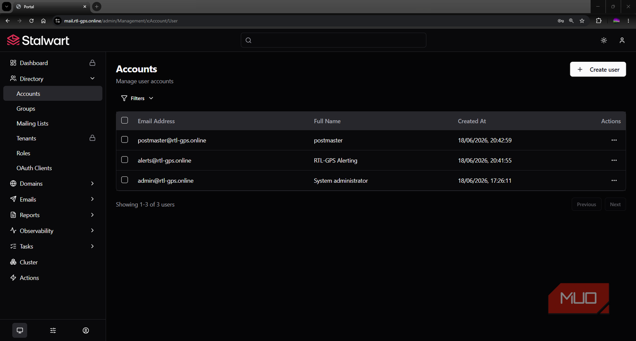Expand the Emails section chevron
The image size is (636, 341).
click(x=92, y=199)
